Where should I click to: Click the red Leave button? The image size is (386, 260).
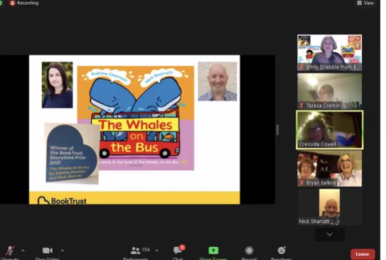[363, 254]
